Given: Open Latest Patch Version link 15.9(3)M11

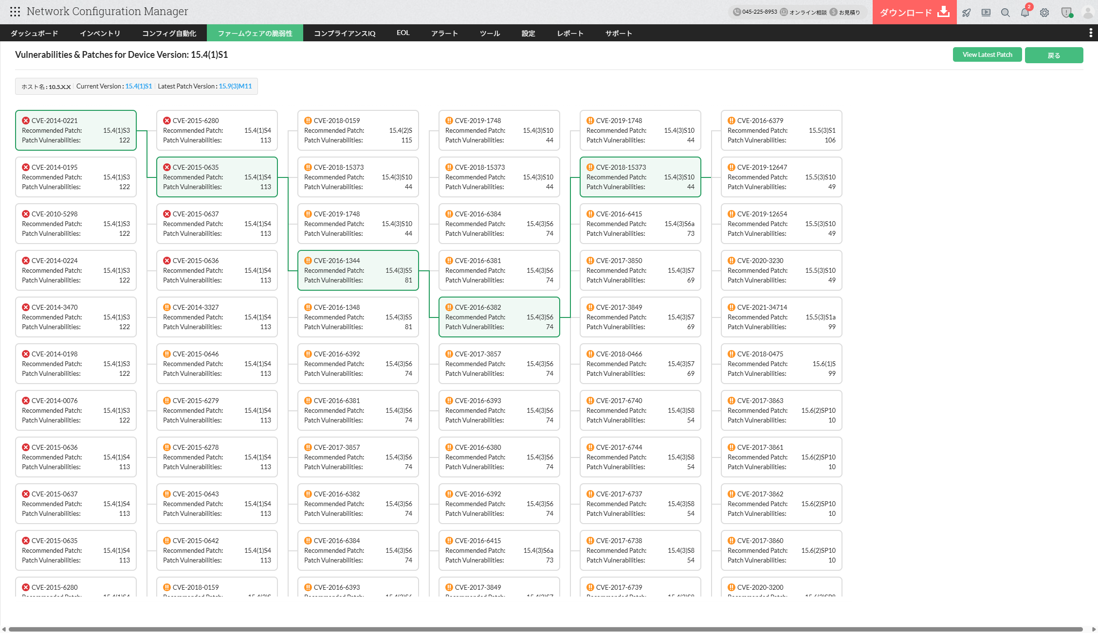Looking at the screenshot, I should pos(235,86).
